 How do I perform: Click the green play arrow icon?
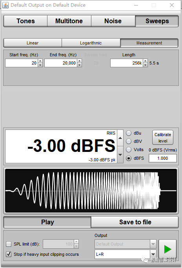pyautogui.click(x=167, y=249)
